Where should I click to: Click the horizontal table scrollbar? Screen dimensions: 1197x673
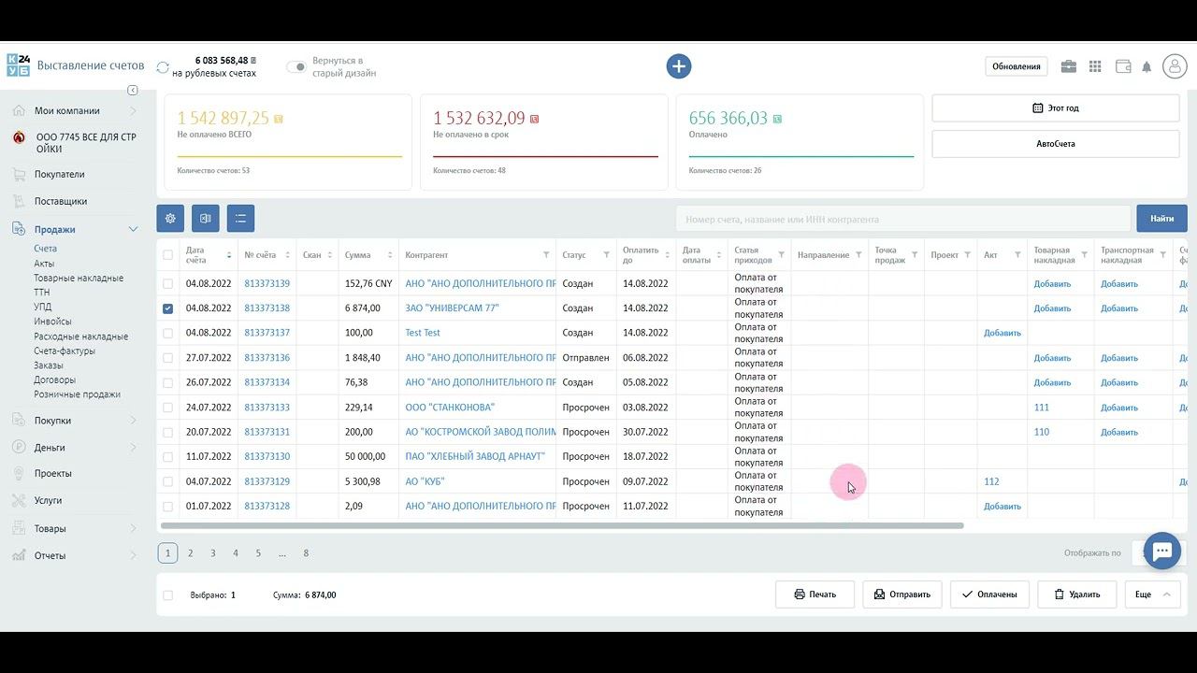click(562, 526)
